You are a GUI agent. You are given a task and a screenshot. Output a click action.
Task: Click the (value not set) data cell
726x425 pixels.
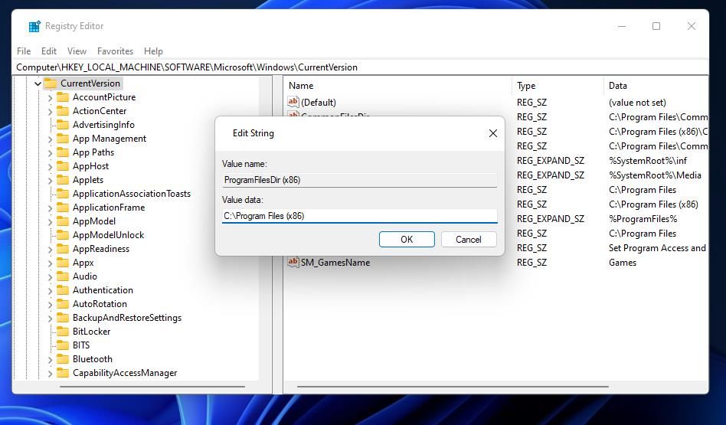click(637, 103)
